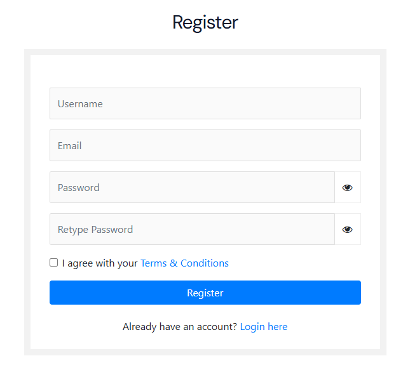The height and width of the screenshot is (370, 403).
Task: Click the Username placeholder text
Action: pyautogui.click(x=80, y=103)
